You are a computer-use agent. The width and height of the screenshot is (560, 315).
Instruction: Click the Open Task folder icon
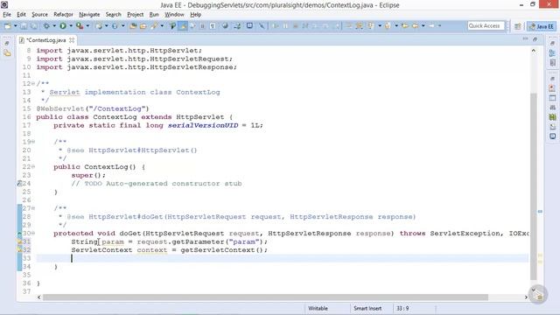coord(143,26)
